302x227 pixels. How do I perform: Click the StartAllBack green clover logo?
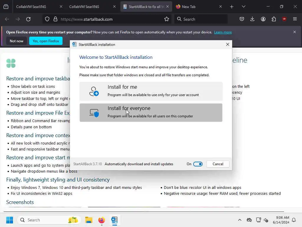click(11, 63)
